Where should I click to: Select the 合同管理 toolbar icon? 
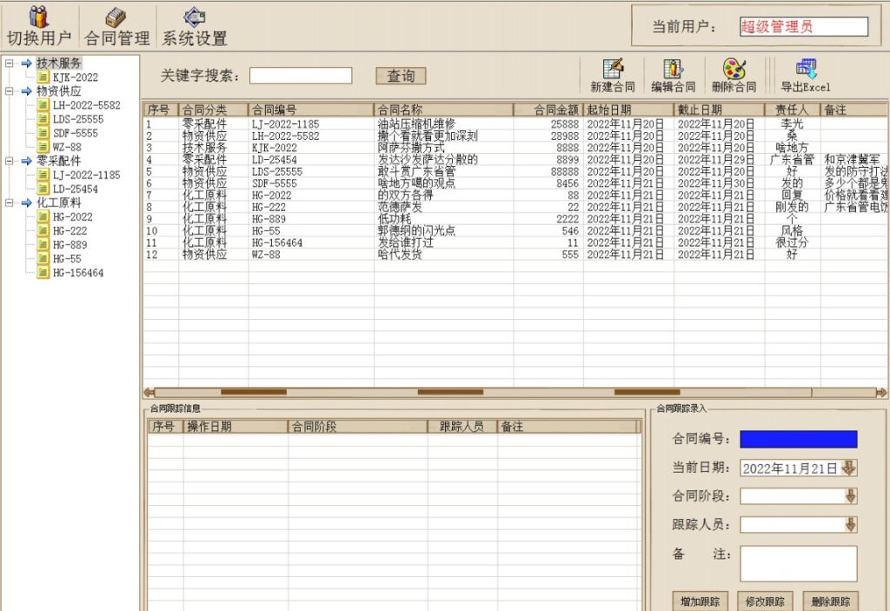pyautogui.click(x=116, y=24)
